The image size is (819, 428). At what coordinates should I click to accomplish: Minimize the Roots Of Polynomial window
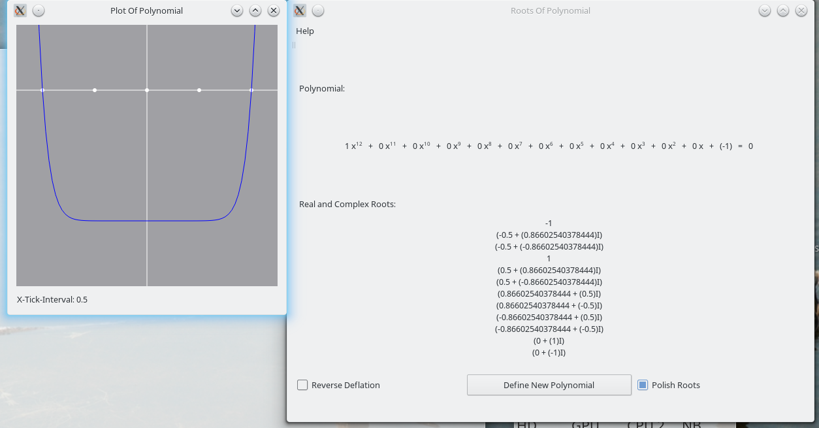765,10
